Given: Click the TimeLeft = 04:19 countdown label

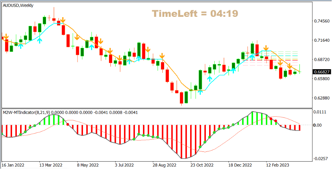Looking at the screenshot, I should [x=195, y=14].
